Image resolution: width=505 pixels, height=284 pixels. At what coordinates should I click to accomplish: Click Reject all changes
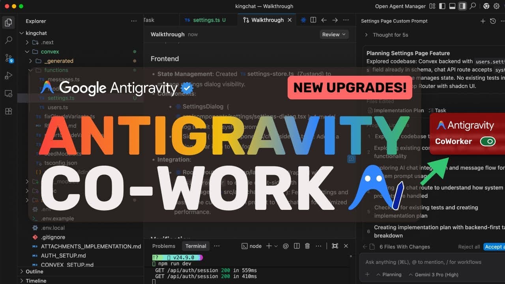tap(469, 247)
